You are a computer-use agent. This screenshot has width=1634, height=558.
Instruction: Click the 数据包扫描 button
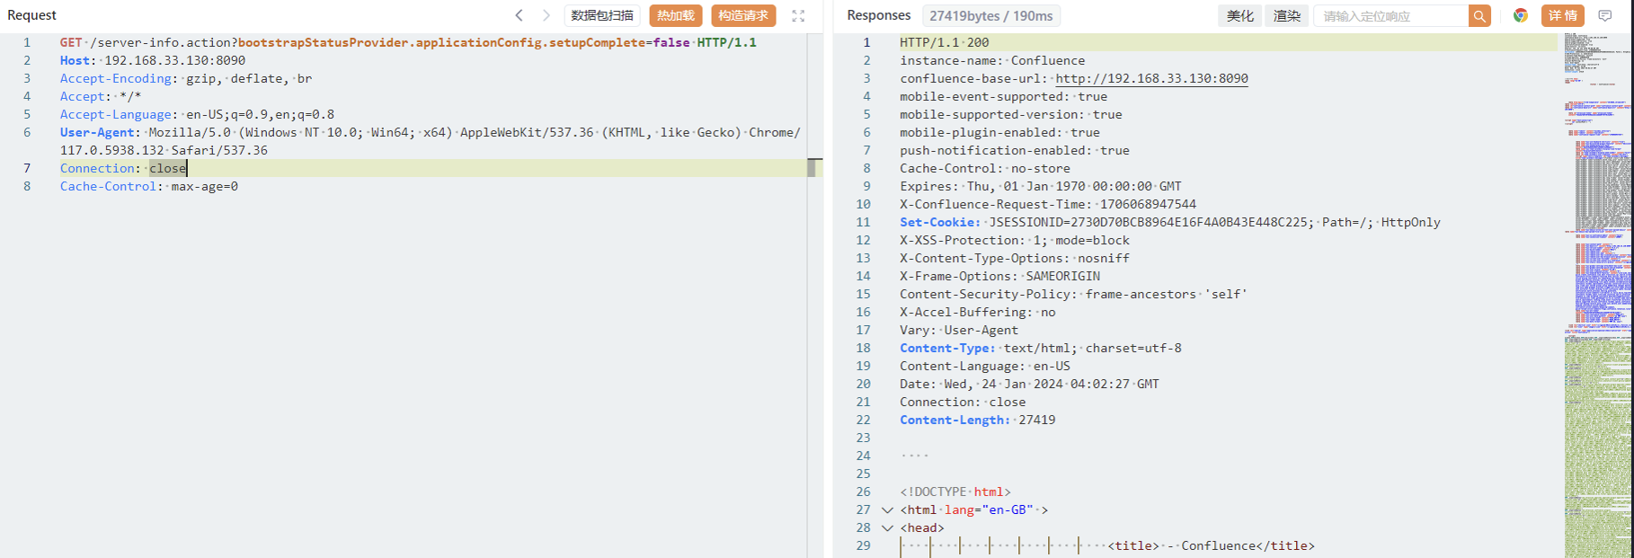click(602, 15)
